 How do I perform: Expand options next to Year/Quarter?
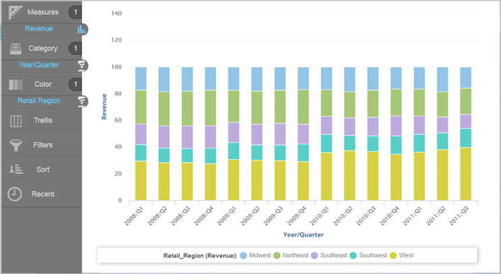(81, 65)
